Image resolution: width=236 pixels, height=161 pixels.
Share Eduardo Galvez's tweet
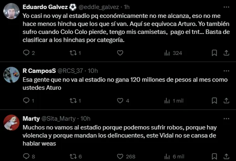[x=226, y=53]
